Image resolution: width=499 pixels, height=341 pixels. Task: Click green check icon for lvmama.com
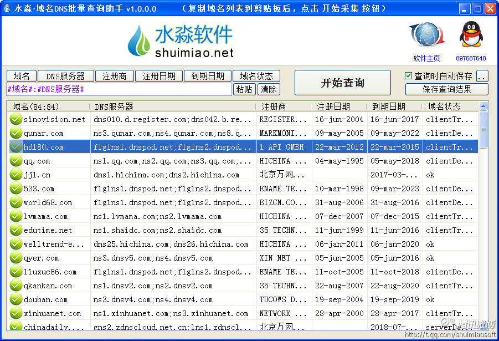tap(16, 216)
